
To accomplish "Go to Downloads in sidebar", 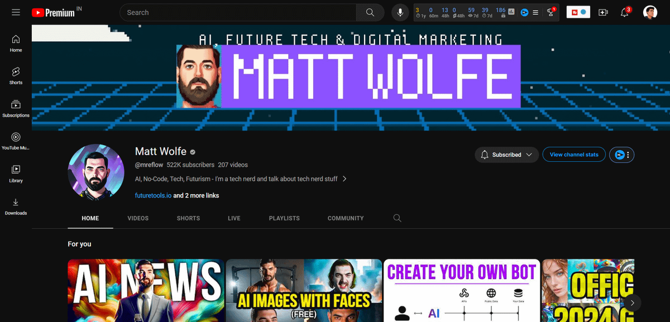I will tap(16, 206).
